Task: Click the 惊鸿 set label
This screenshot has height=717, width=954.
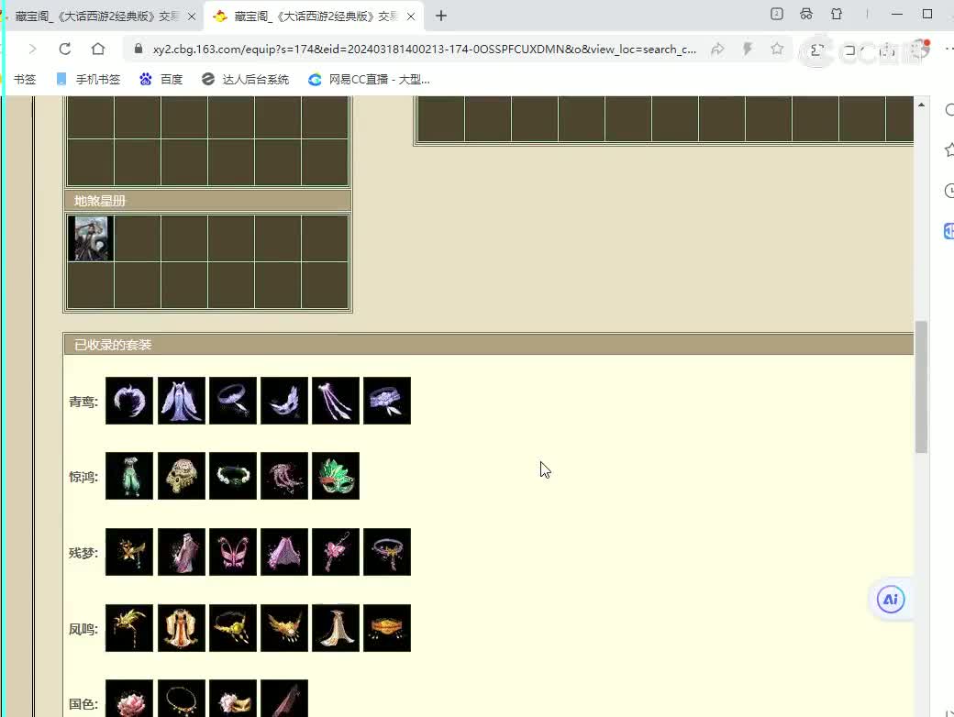Action: click(83, 478)
